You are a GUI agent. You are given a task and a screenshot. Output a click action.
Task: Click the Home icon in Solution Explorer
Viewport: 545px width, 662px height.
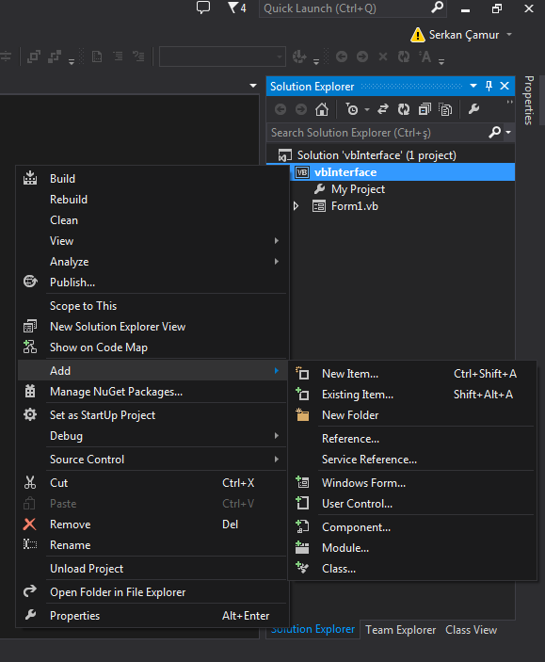click(322, 110)
